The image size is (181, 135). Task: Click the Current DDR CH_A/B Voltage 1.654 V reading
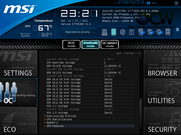[109, 69]
